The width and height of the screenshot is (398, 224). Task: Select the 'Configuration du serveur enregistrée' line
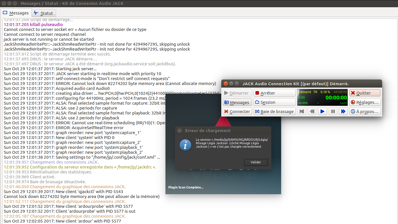point(80,167)
